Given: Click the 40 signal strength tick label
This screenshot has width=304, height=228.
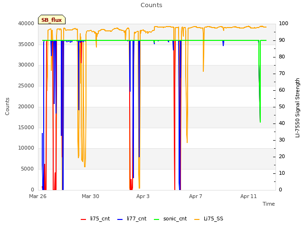Looking at the screenshot, I should pyautogui.click(x=282, y=123).
